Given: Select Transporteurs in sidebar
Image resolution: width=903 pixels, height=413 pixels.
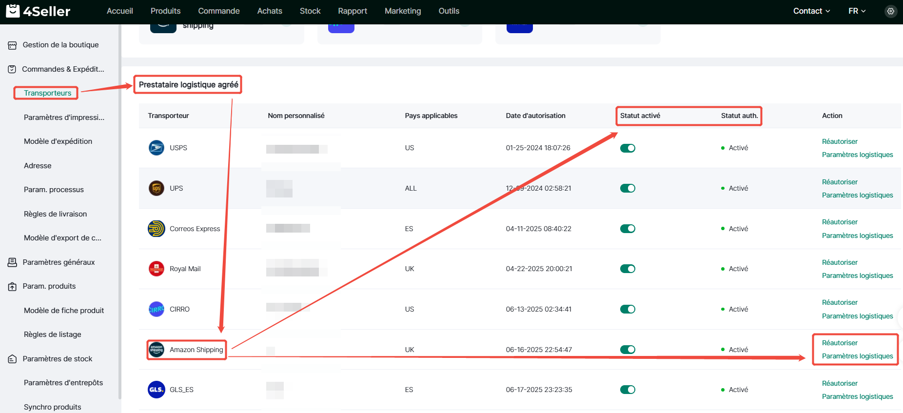Looking at the screenshot, I should 47,93.
